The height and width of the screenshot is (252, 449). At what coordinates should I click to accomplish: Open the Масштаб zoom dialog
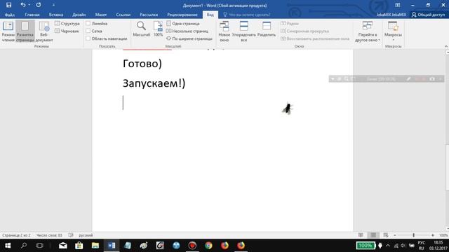tap(142, 29)
